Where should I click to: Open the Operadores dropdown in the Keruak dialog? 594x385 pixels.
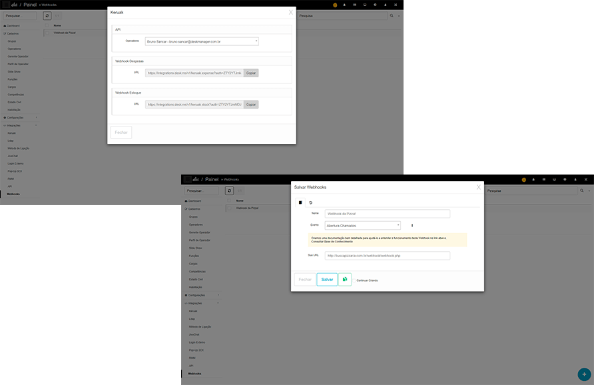coord(202,41)
